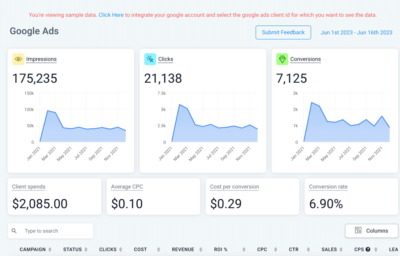Sort the COST column with its arrows

(x=158, y=249)
